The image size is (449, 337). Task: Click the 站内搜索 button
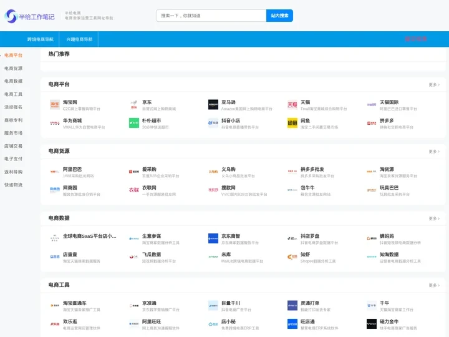pyautogui.click(x=279, y=16)
